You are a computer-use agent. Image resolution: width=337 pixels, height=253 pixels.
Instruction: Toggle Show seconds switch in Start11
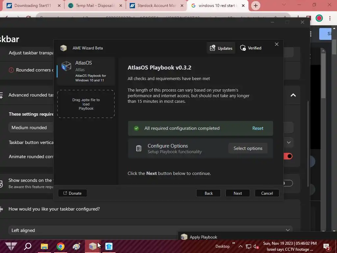(x=288, y=183)
